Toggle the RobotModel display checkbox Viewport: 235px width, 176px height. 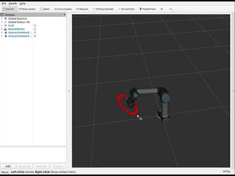click(x=35, y=29)
